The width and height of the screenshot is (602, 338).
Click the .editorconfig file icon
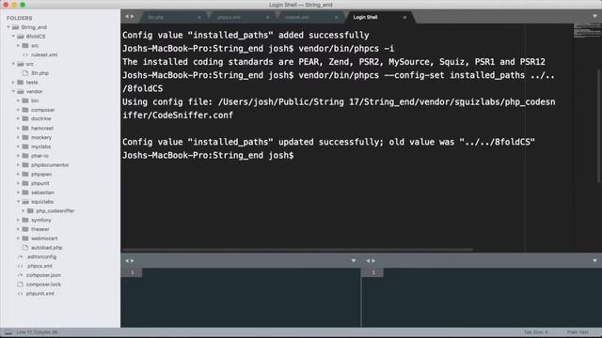tap(21, 256)
